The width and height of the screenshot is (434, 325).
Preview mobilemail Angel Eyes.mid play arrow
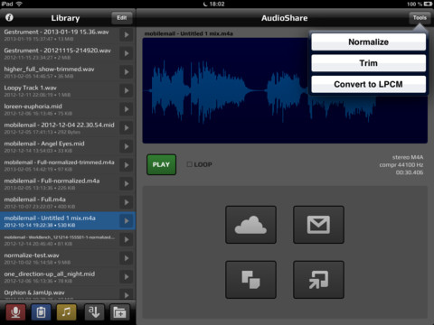(x=127, y=147)
